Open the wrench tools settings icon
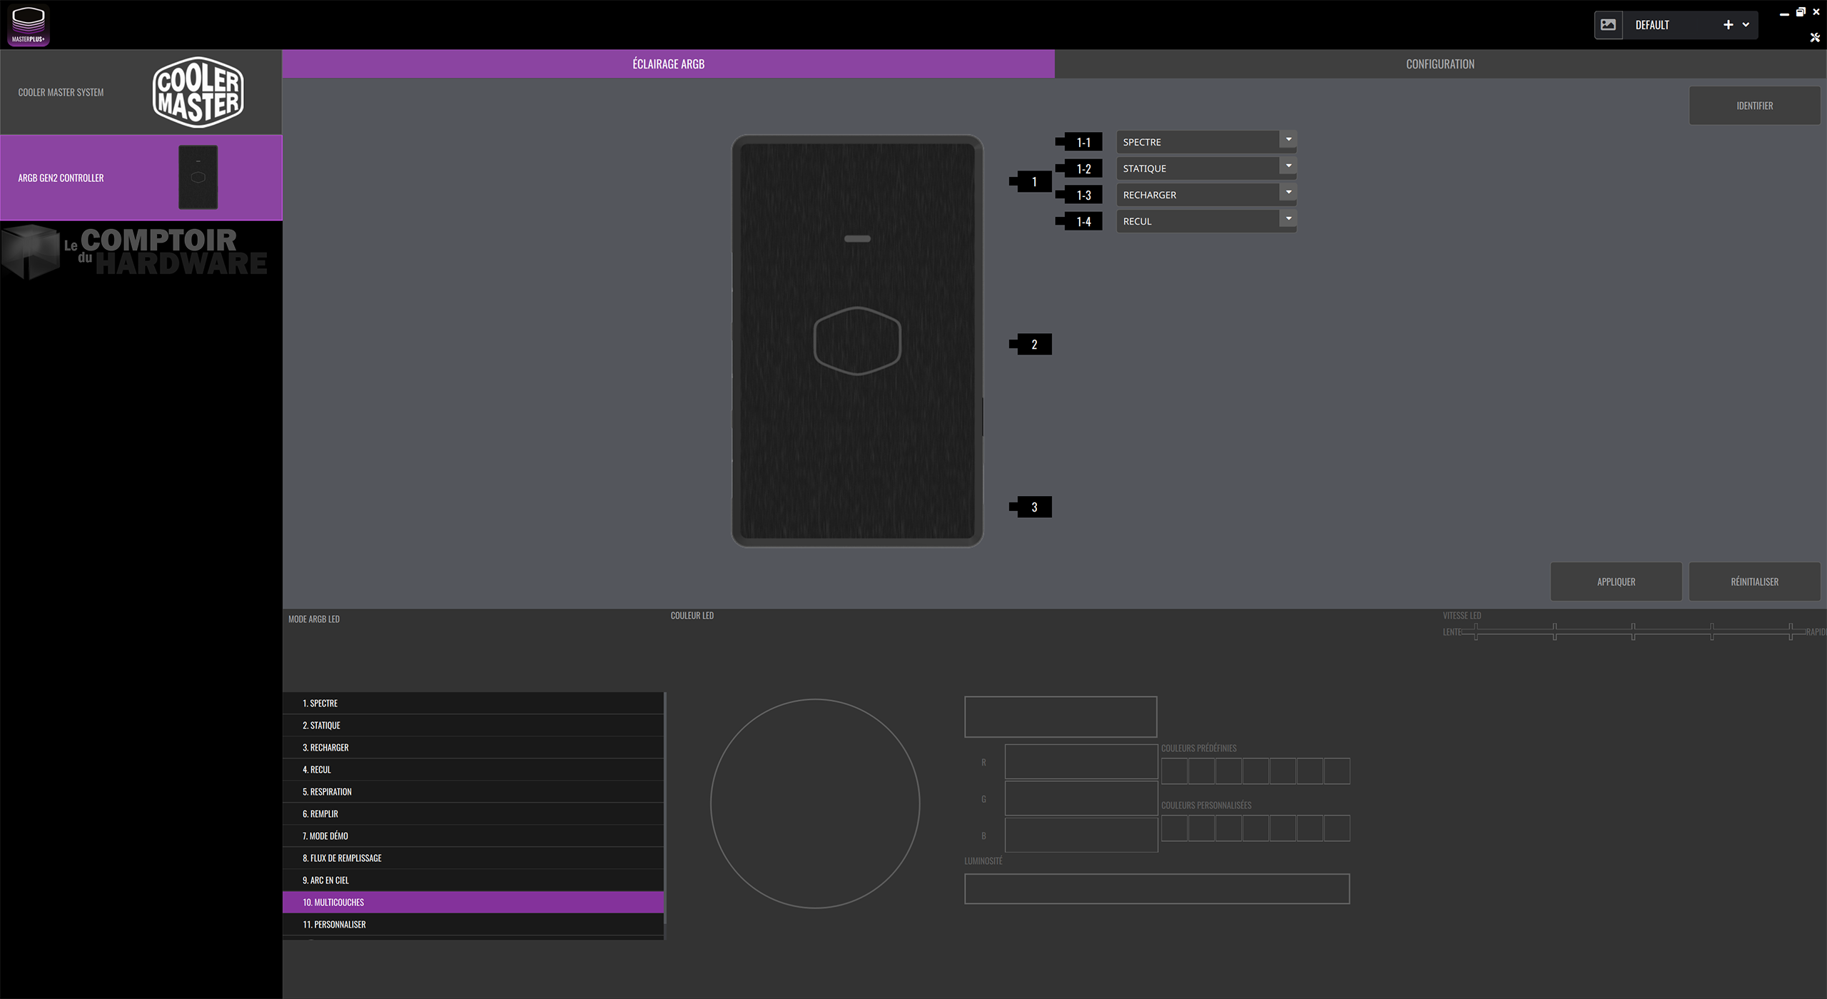1827x999 pixels. click(x=1814, y=38)
